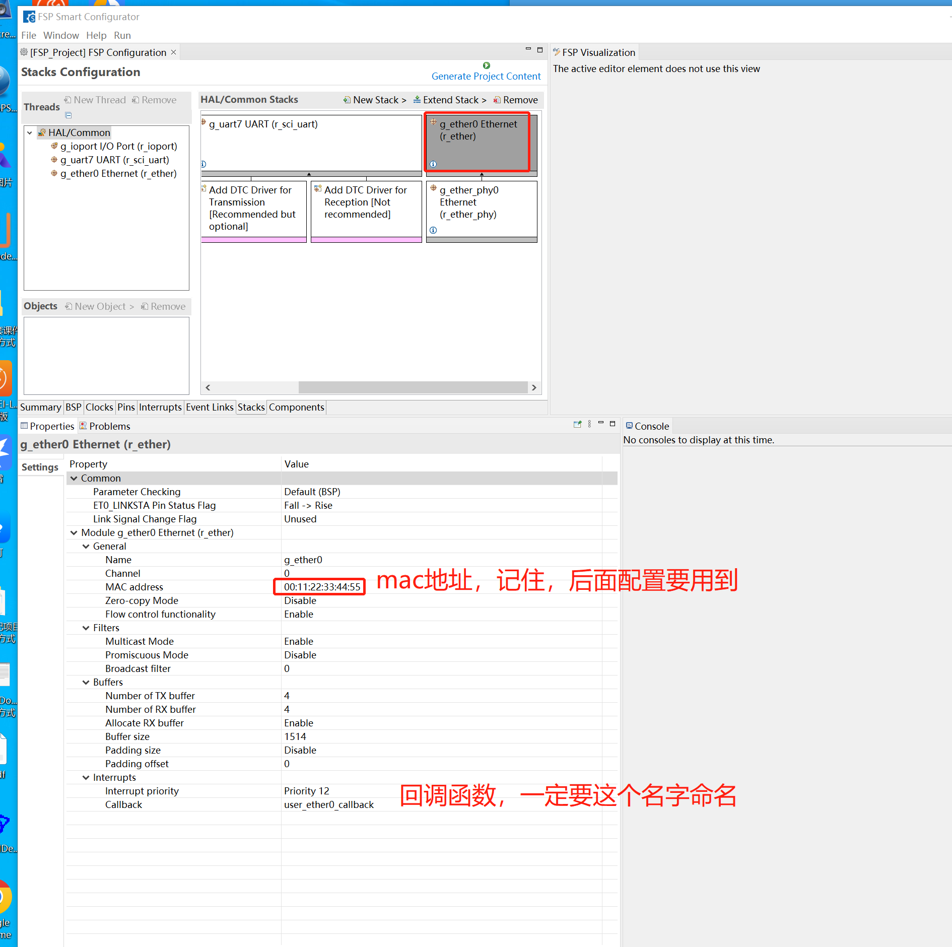Click the ET0_LINKSTA value Fall -> Rise

click(308, 505)
